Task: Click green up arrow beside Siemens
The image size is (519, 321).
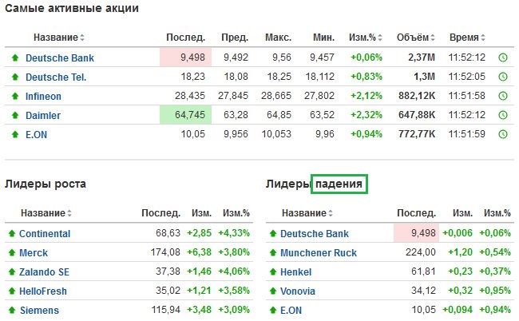Action: [12, 311]
